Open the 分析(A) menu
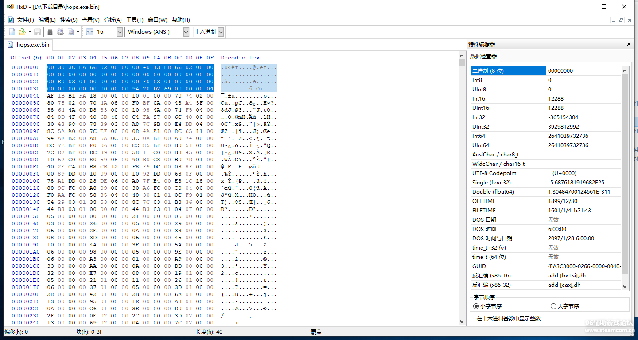Image resolution: width=638 pixels, height=340 pixels. (113, 20)
